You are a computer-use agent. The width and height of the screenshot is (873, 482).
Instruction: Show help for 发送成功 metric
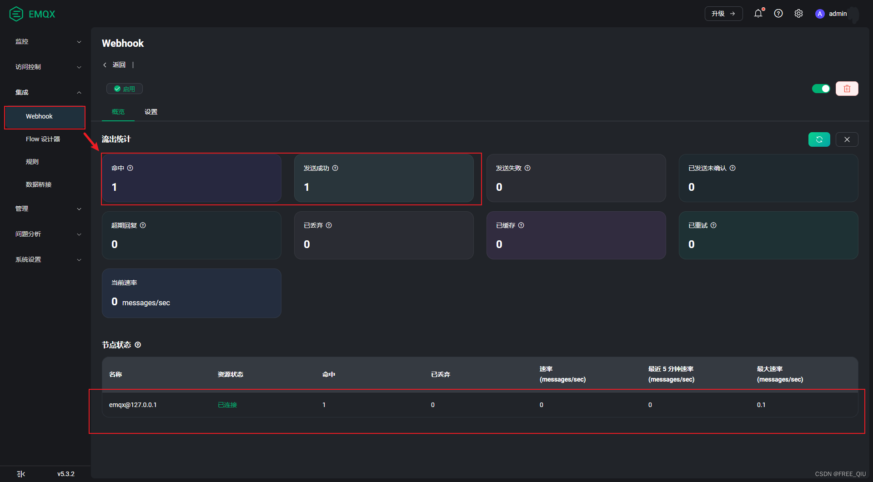(x=335, y=168)
